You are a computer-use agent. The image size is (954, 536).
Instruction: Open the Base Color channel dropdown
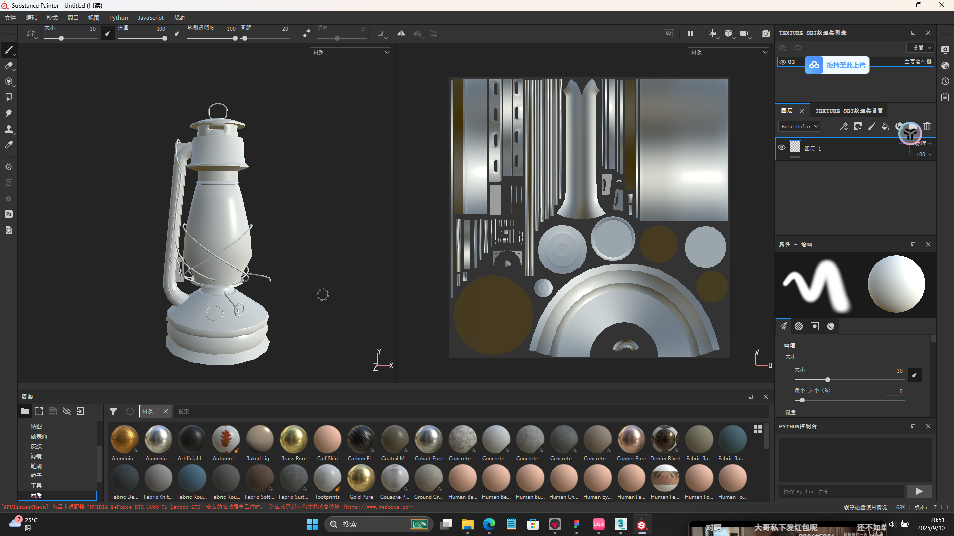799,127
